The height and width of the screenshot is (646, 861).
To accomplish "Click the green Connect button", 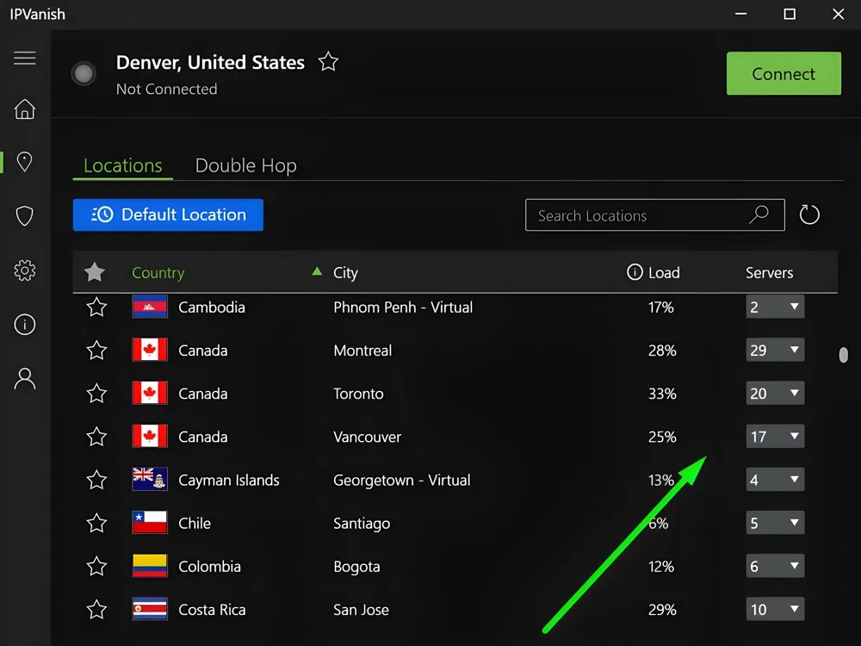I will click(784, 73).
